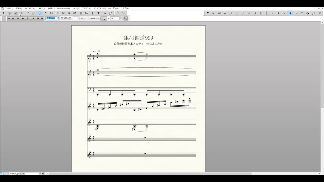This screenshot has height=182, width=324.
Task: Open the 表示(V) menu
Action: click(x=42, y=8)
